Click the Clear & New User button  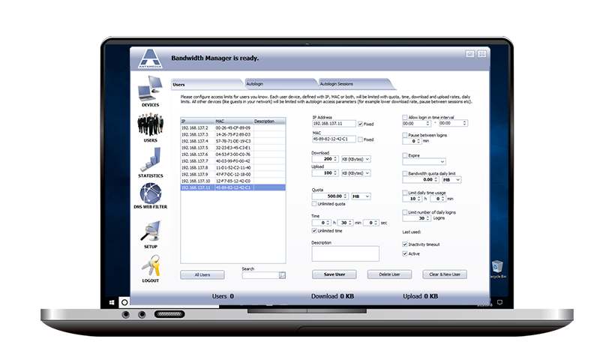pyautogui.click(x=445, y=274)
